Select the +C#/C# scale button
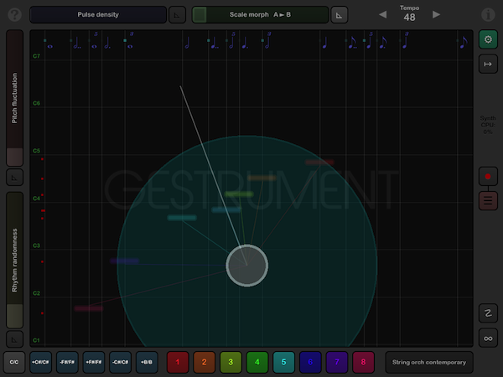503x377 pixels. tap(40, 362)
